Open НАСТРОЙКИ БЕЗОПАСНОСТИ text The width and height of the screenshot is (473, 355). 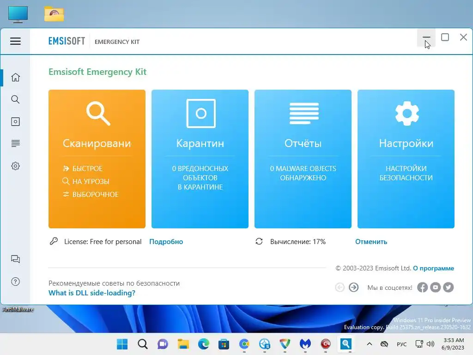(406, 173)
